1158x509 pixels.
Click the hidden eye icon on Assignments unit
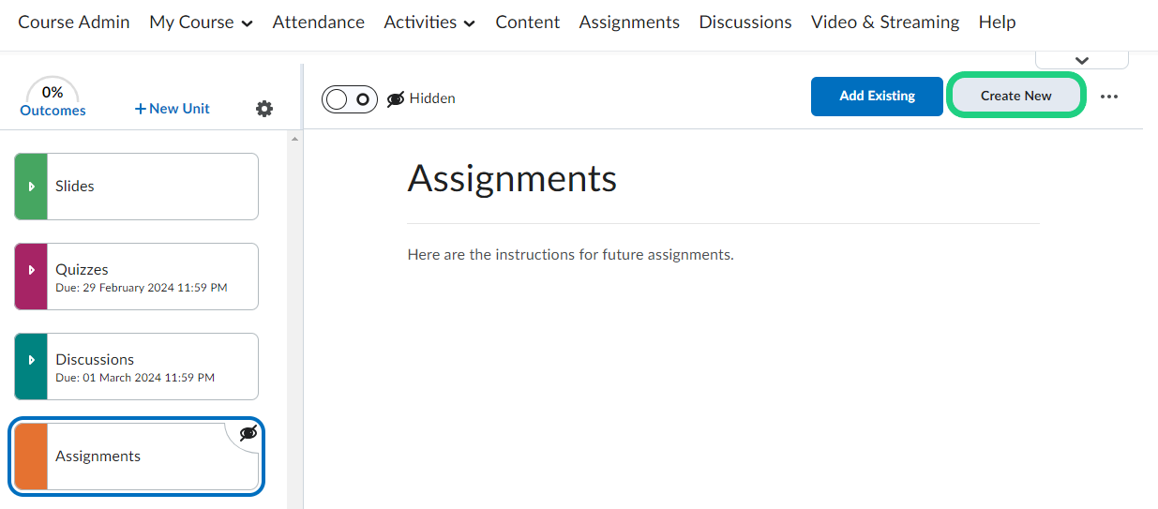point(248,433)
